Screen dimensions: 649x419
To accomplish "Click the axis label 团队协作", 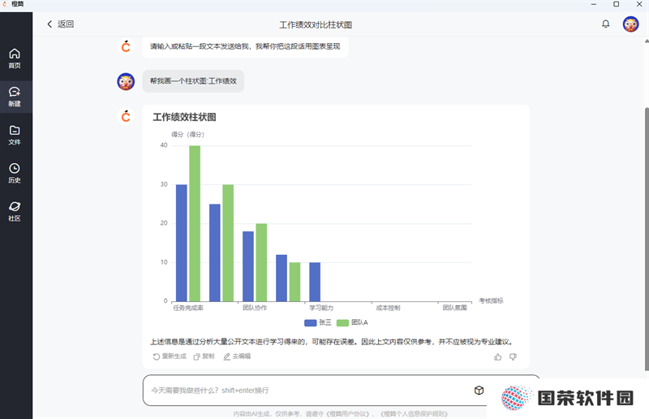I will (x=255, y=308).
